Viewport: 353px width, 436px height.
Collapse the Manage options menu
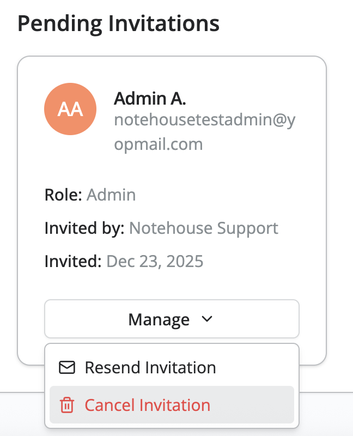[x=172, y=319]
